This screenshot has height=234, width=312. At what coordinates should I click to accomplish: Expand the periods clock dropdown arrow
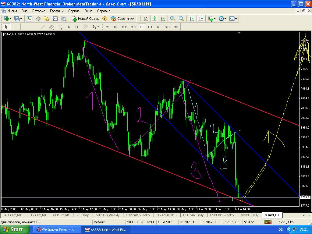(x=225, y=19)
